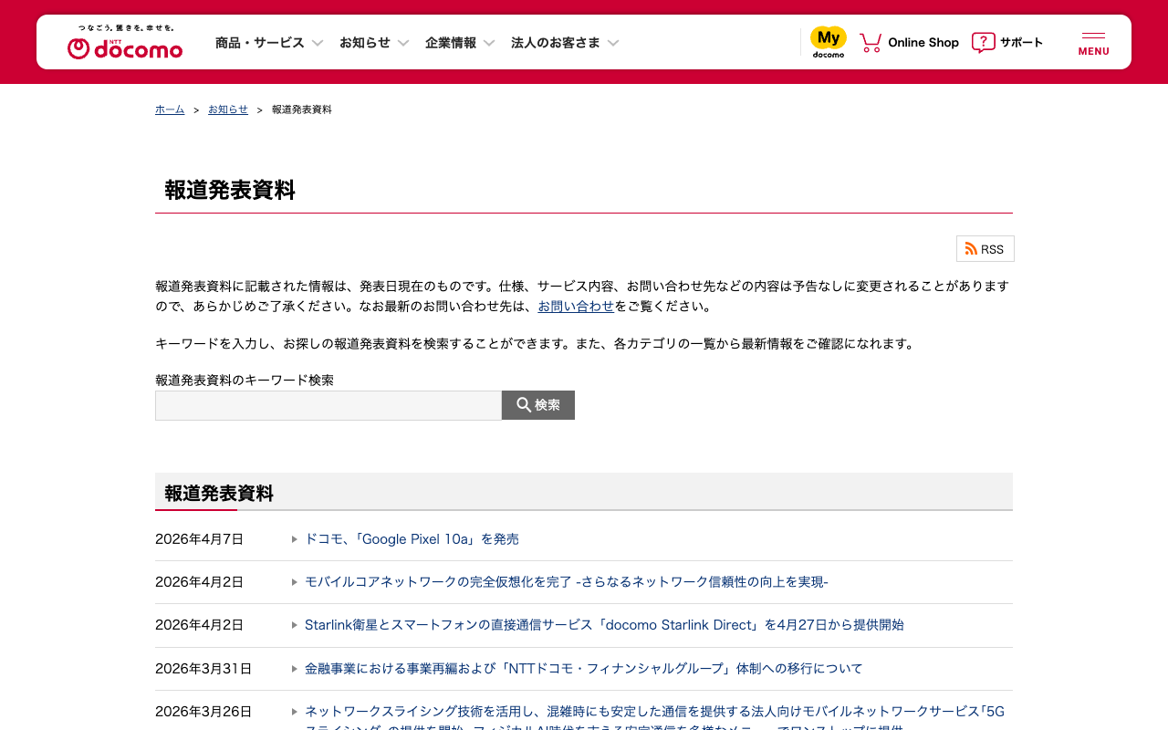Go to お知らせ breadcrumb link

228,109
